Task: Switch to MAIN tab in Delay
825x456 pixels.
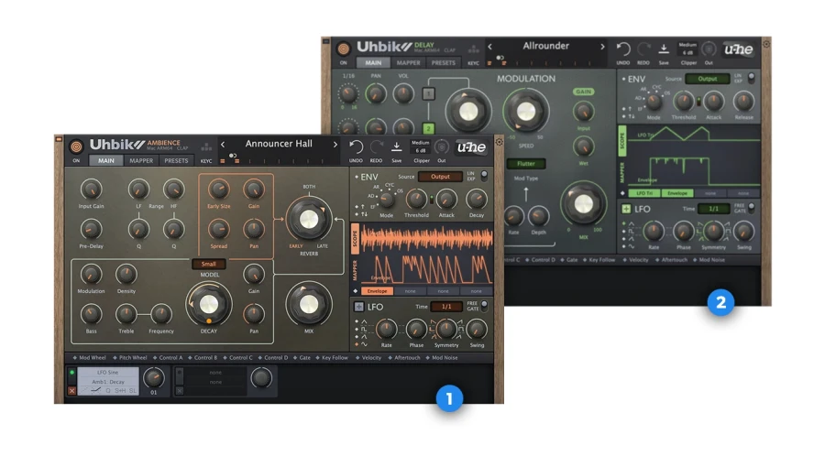Action: pos(373,62)
